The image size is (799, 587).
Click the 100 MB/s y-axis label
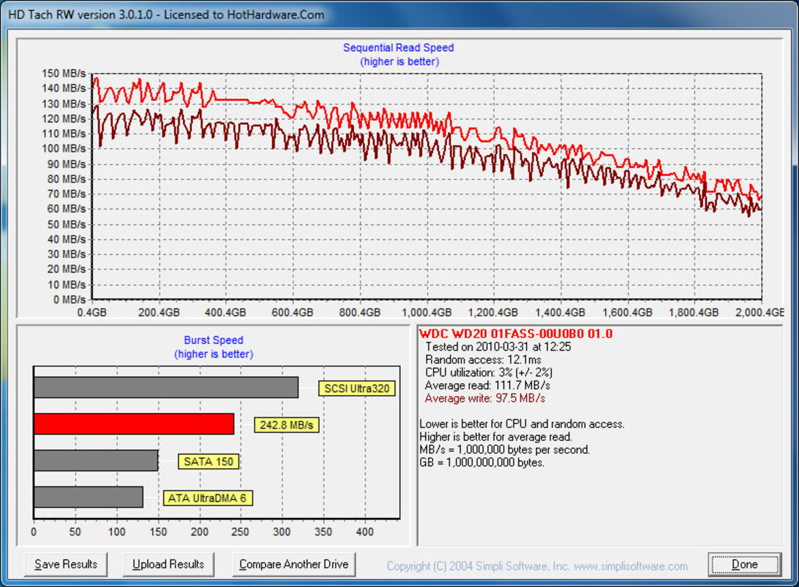coord(64,149)
